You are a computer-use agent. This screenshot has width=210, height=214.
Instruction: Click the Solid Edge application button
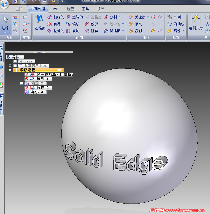(x=4, y=4)
